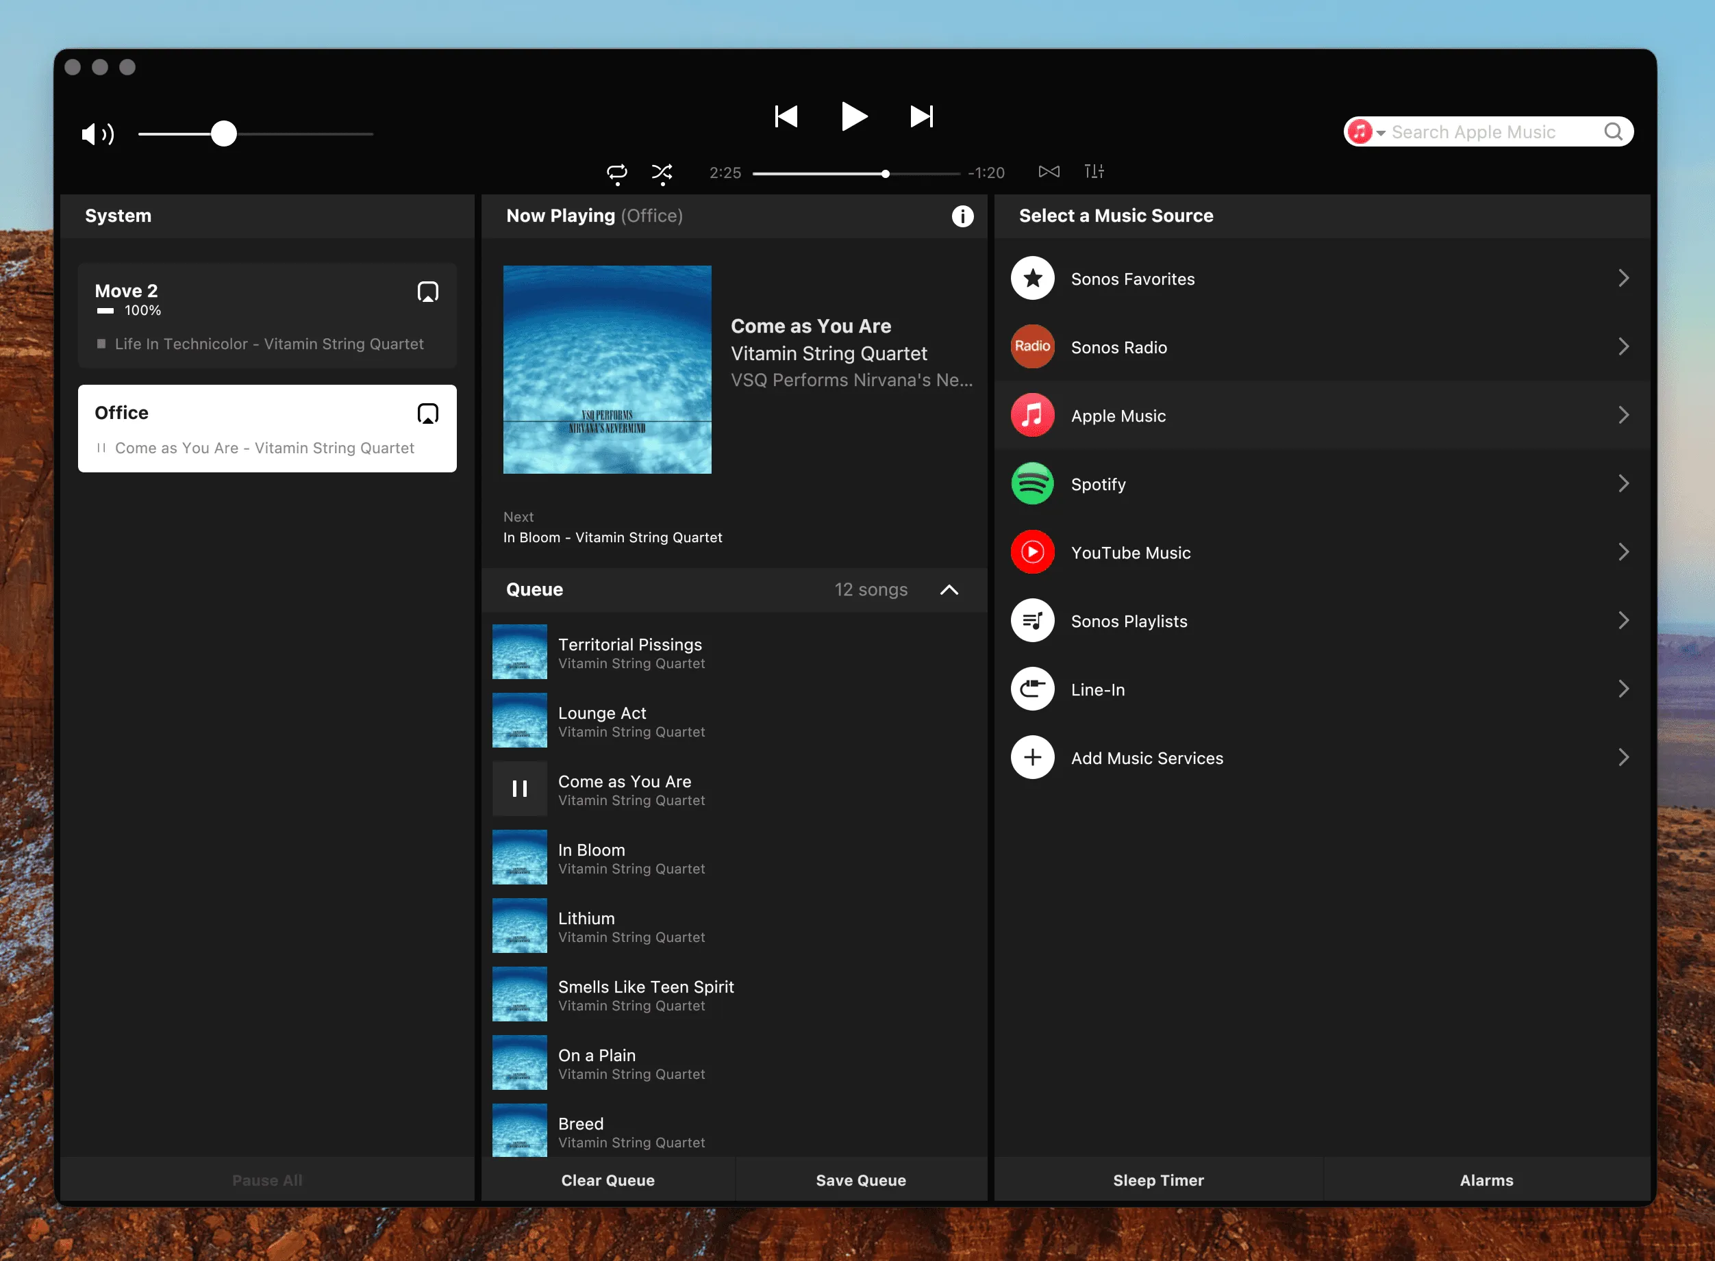Image resolution: width=1715 pixels, height=1261 pixels.
Task: Expand YouTube Music chevron
Action: (x=1623, y=552)
